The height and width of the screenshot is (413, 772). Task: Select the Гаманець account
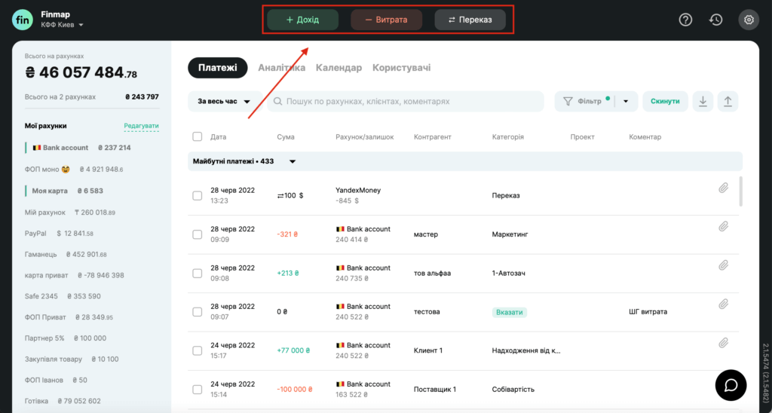click(x=66, y=255)
